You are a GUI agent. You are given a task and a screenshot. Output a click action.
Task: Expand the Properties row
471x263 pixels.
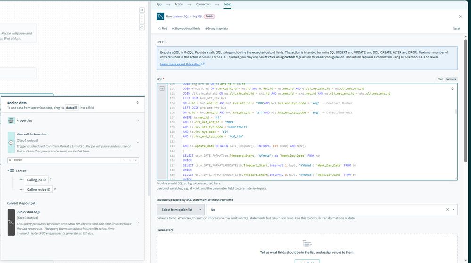click(138, 120)
